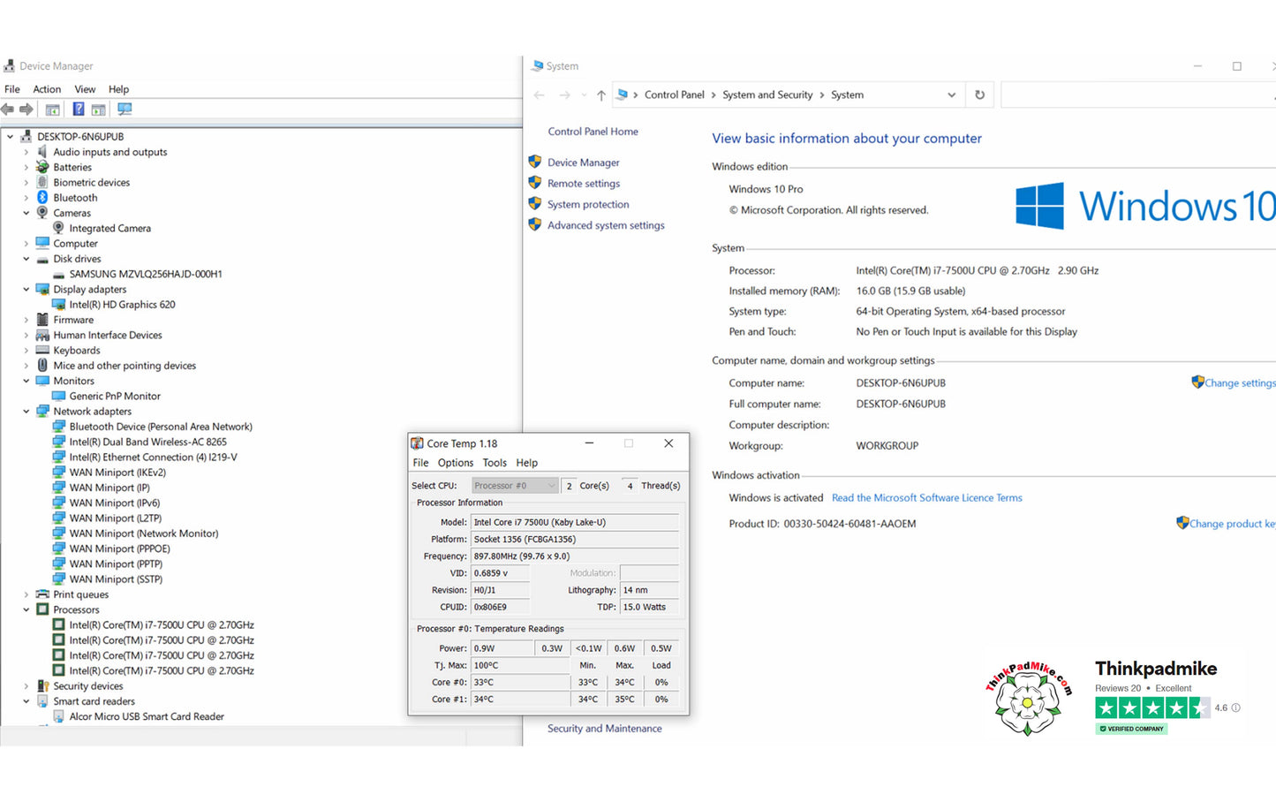The image size is (1276, 802).
Task: Select the Generic PnP Monitor icon
Action: click(x=58, y=397)
